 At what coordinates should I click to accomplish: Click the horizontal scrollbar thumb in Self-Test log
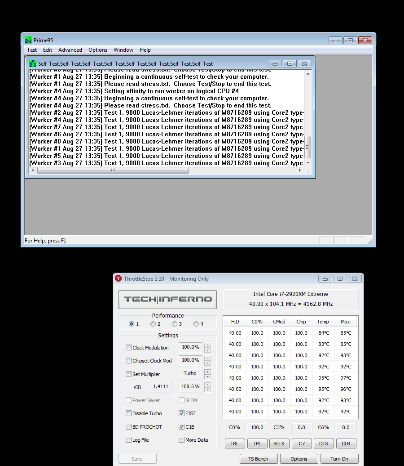coord(113,170)
